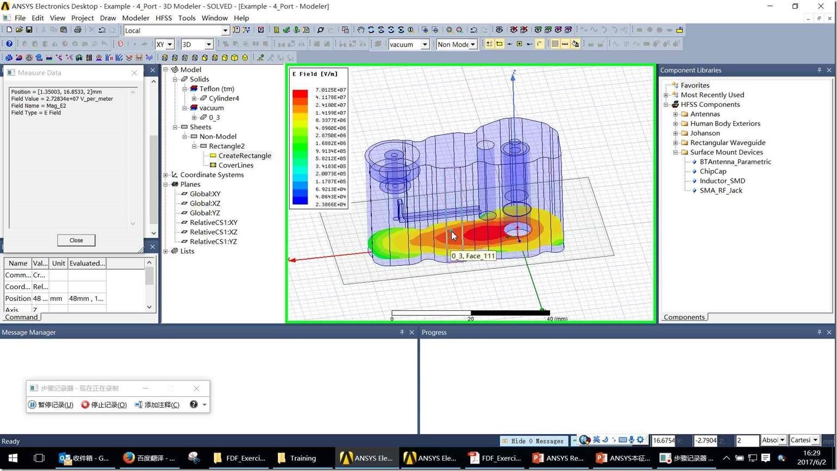Click the Open project folder icon
This screenshot has height=471, width=837.
click(x=19, y=30)
